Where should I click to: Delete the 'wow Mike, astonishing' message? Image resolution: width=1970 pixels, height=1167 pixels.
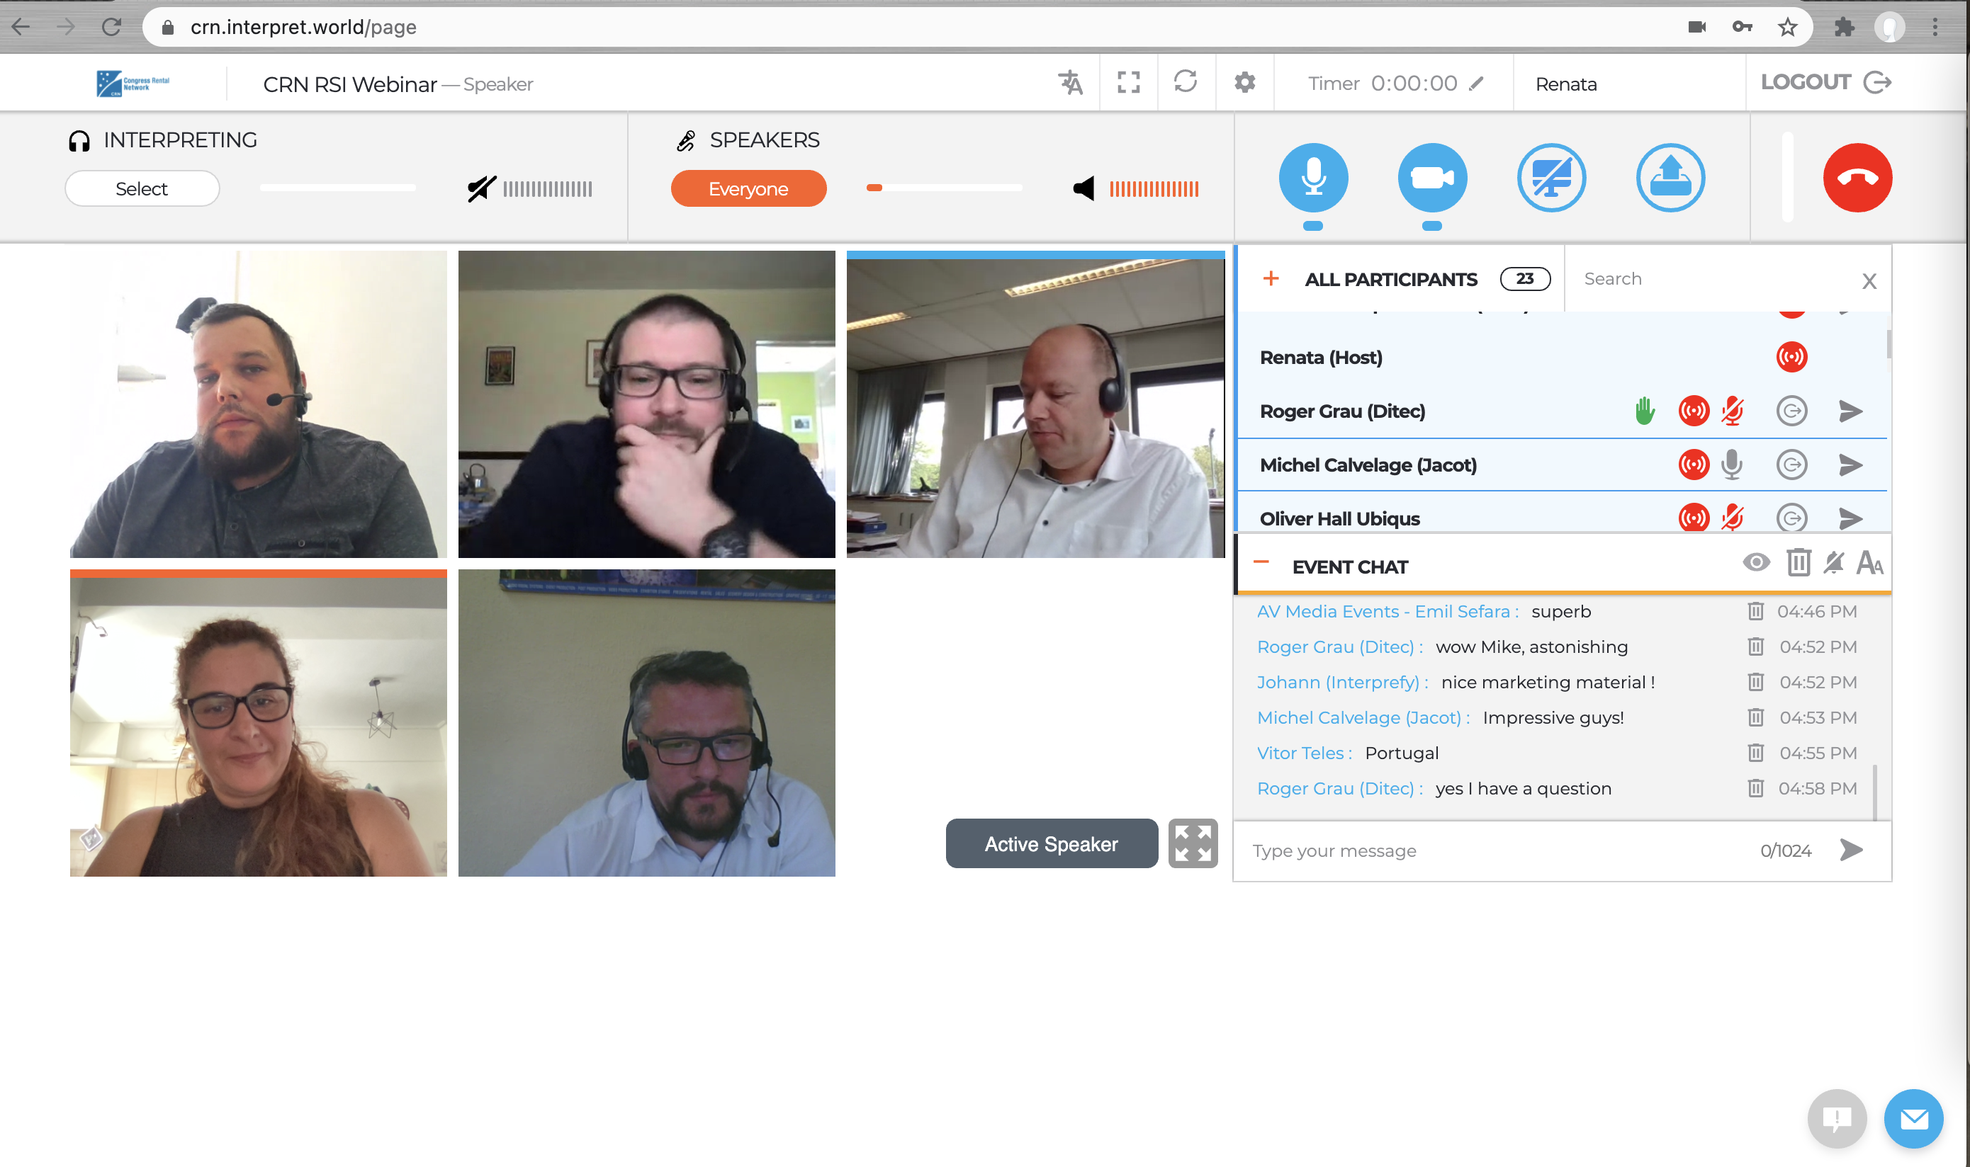(x=1755, y=647)
